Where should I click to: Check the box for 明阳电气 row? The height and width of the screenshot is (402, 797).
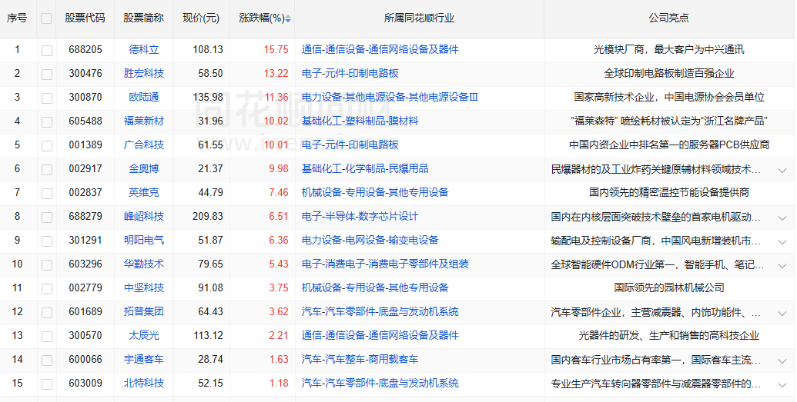pos(47,241)
